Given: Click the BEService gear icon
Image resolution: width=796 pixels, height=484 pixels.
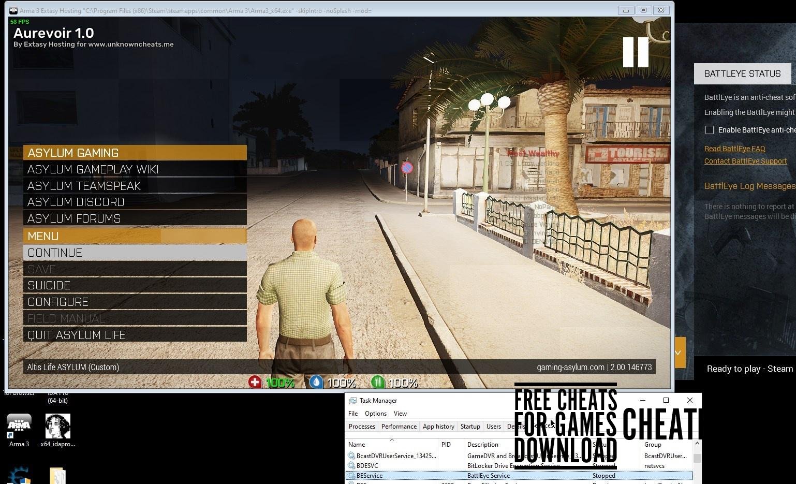Looking at the screenshot, I should click(x=351, y=476).
